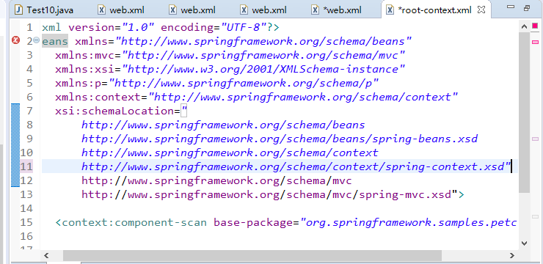Image resolution: width=543 pixels, height=264 pixels.
Task: Click the horizontal scrollbar thumb
Action: (x=252, y=256)
